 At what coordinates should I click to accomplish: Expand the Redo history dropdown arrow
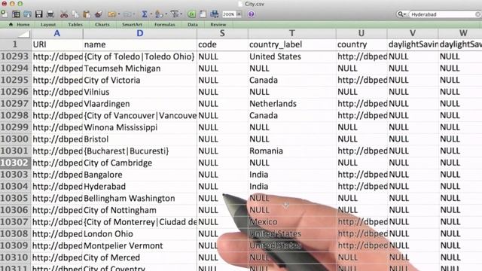click(134, 14)
